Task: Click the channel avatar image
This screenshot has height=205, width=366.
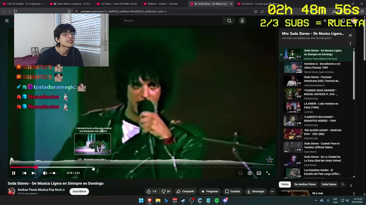Action: pyautogui.click(x=11, y=191)
